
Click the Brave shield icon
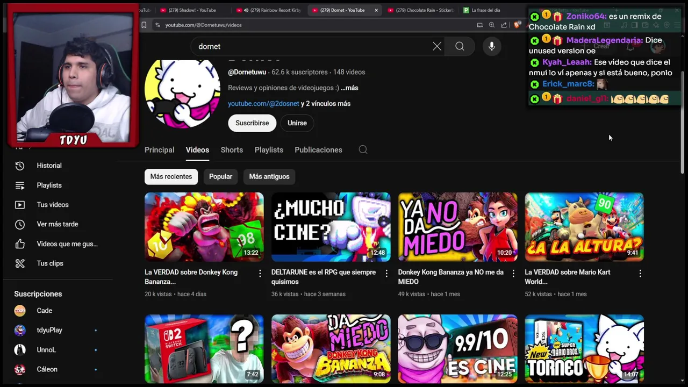[x=517, y=25]
